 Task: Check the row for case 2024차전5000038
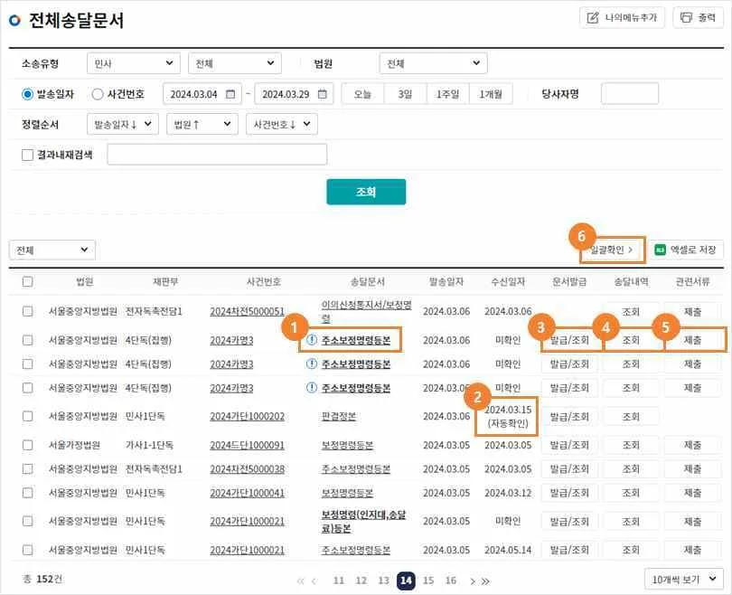(x=27, y=469)
